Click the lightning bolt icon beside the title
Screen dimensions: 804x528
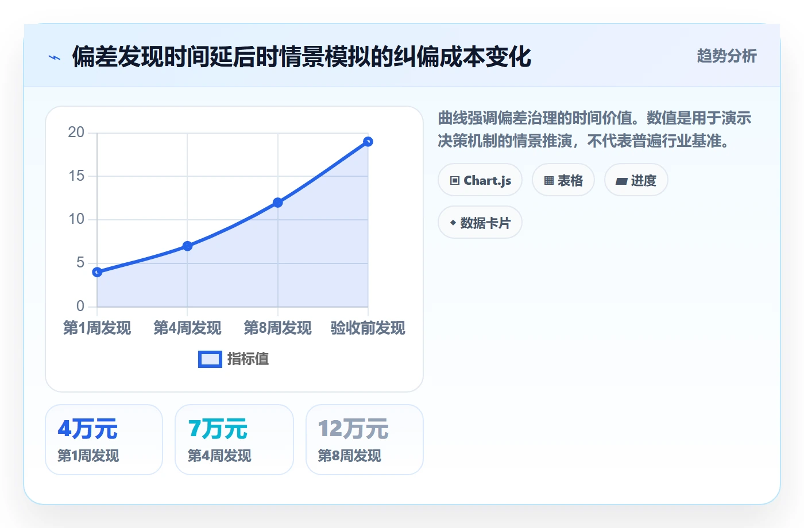(x=55, y=57)
